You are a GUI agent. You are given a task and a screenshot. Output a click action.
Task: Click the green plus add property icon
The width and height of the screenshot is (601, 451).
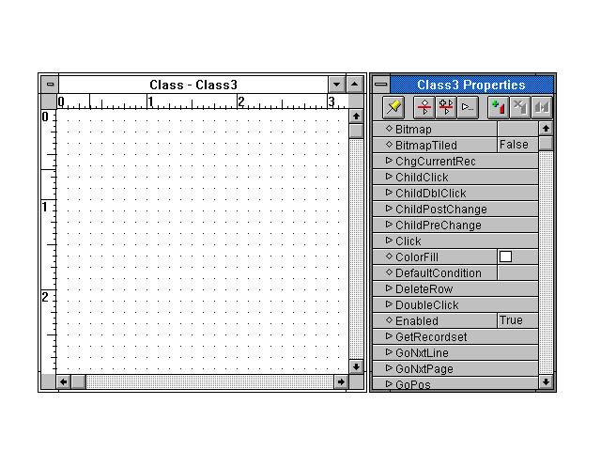click(x=498, y=107)
